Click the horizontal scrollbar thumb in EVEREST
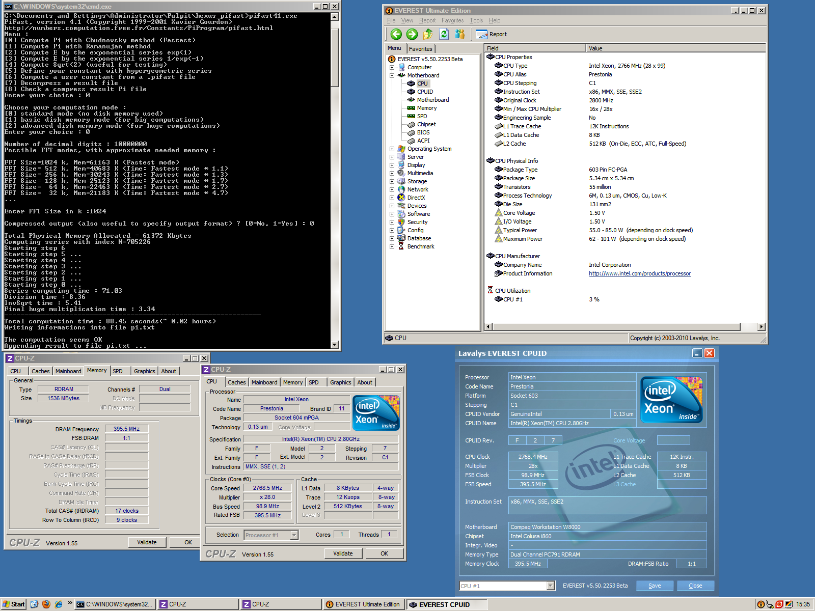 [616, 327]
